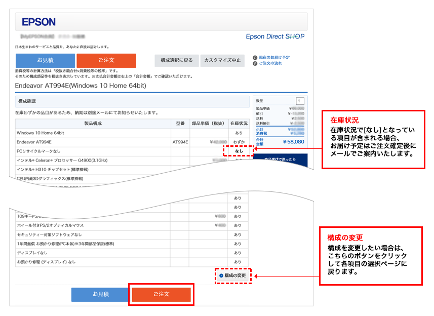Click the icon beside ご注文の流れ
The image size is (434, 316).
(x=255, y=64)
